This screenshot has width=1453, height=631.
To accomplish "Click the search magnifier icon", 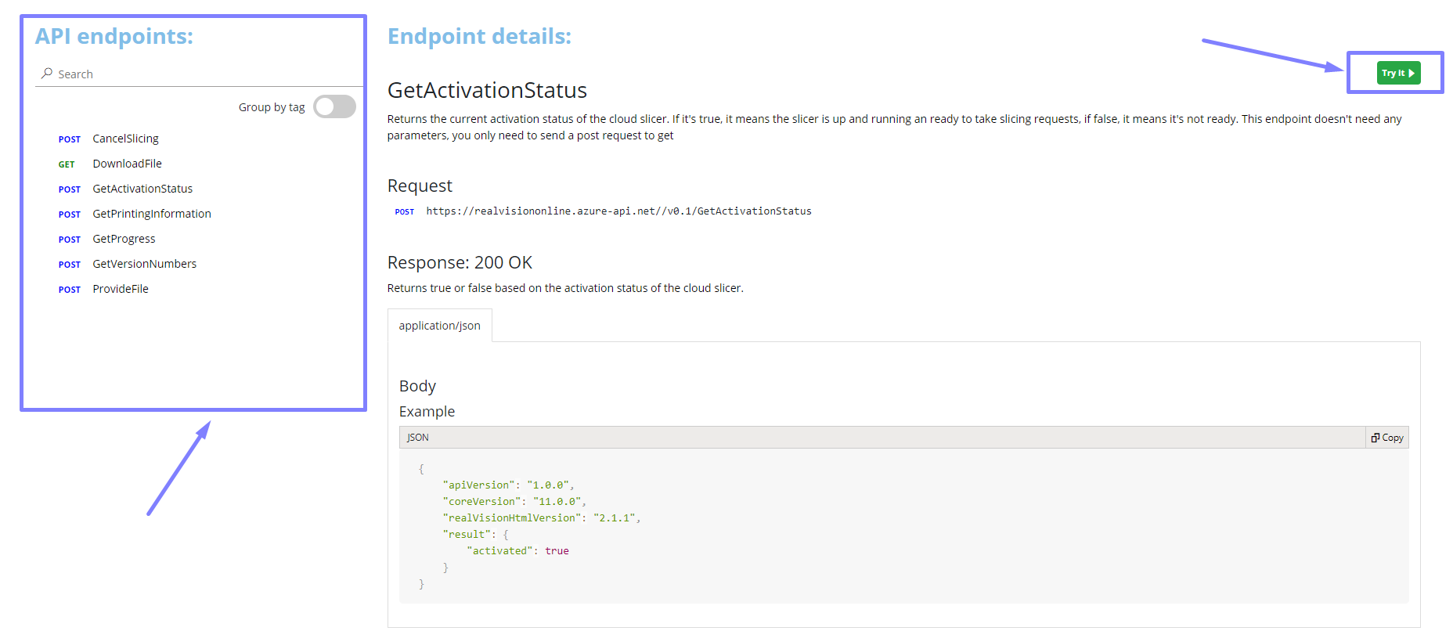I will pos(47,74).
